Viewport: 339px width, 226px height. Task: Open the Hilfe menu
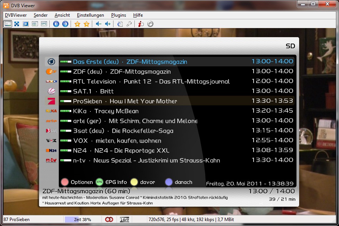coord(138,15)
